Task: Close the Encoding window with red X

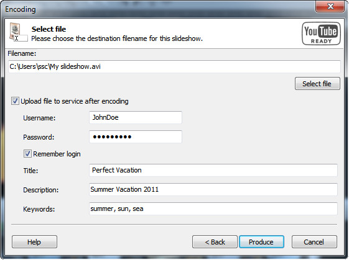Action: click(x=330, y=6)
